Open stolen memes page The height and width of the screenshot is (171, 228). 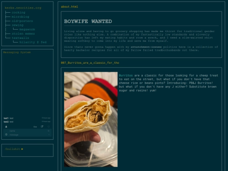[x=23, y=34]
